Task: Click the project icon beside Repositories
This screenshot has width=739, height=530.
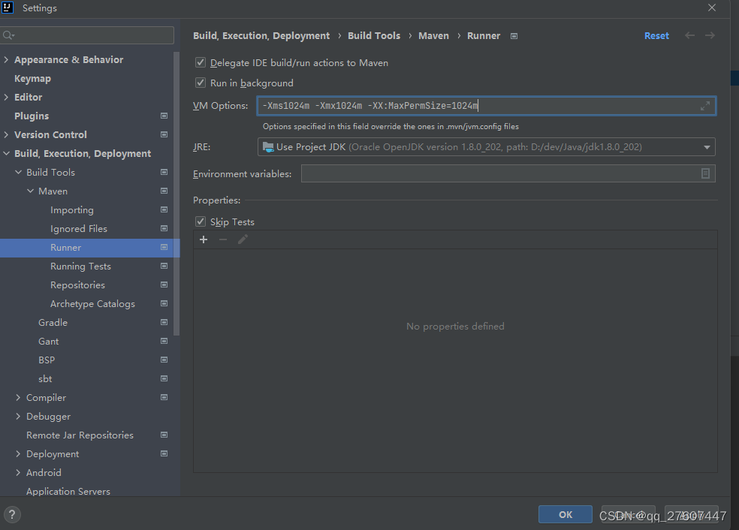Action: click(x=164, y=285)
